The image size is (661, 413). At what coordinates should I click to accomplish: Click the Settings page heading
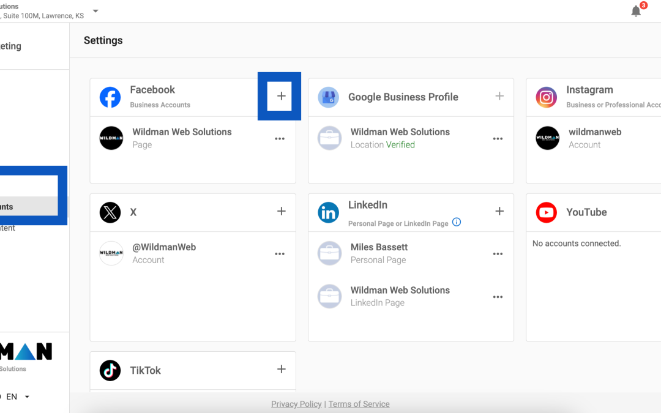tap(103, 40)
